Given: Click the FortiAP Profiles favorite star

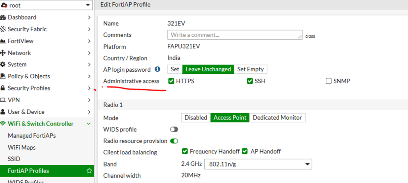Looking at the screenshot, I should coord(89,171).
